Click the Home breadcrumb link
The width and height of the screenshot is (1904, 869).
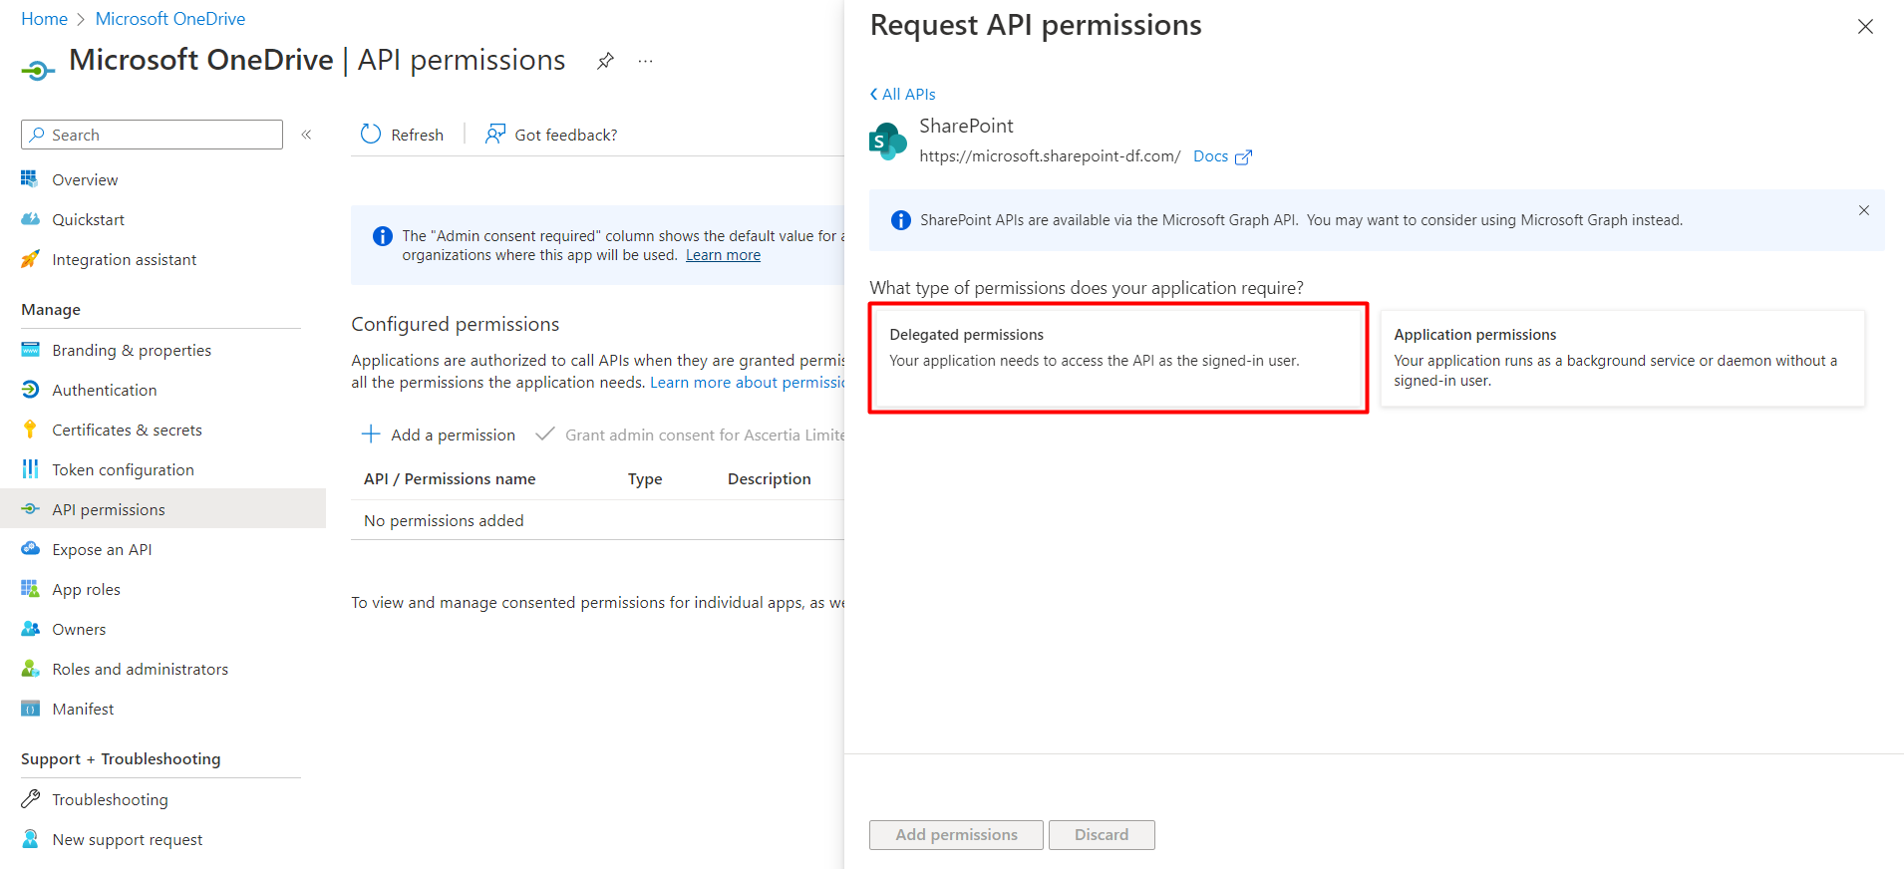click(44, 19)
